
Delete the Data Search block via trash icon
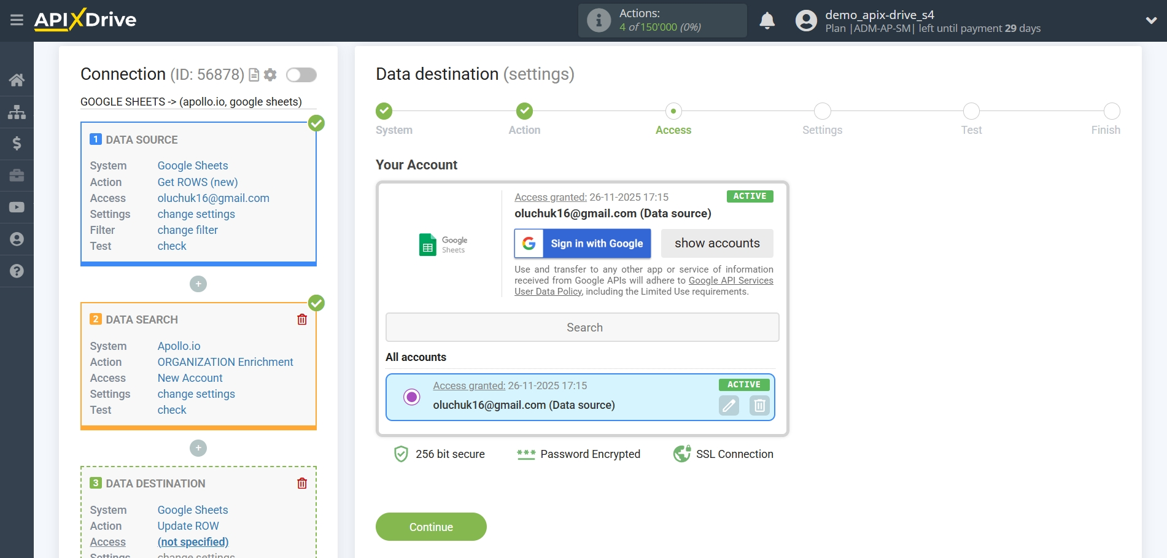click(x=301, y=319)
